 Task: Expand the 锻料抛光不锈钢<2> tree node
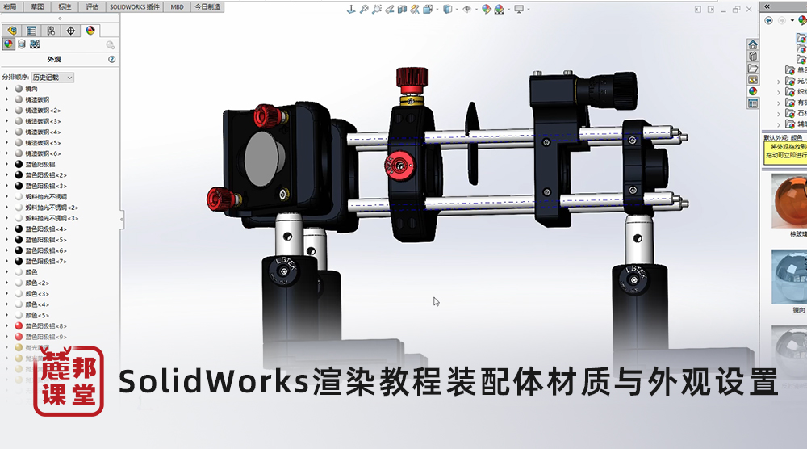6,208
